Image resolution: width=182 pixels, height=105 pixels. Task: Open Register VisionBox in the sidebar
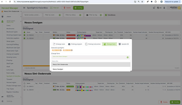[13, 92]
